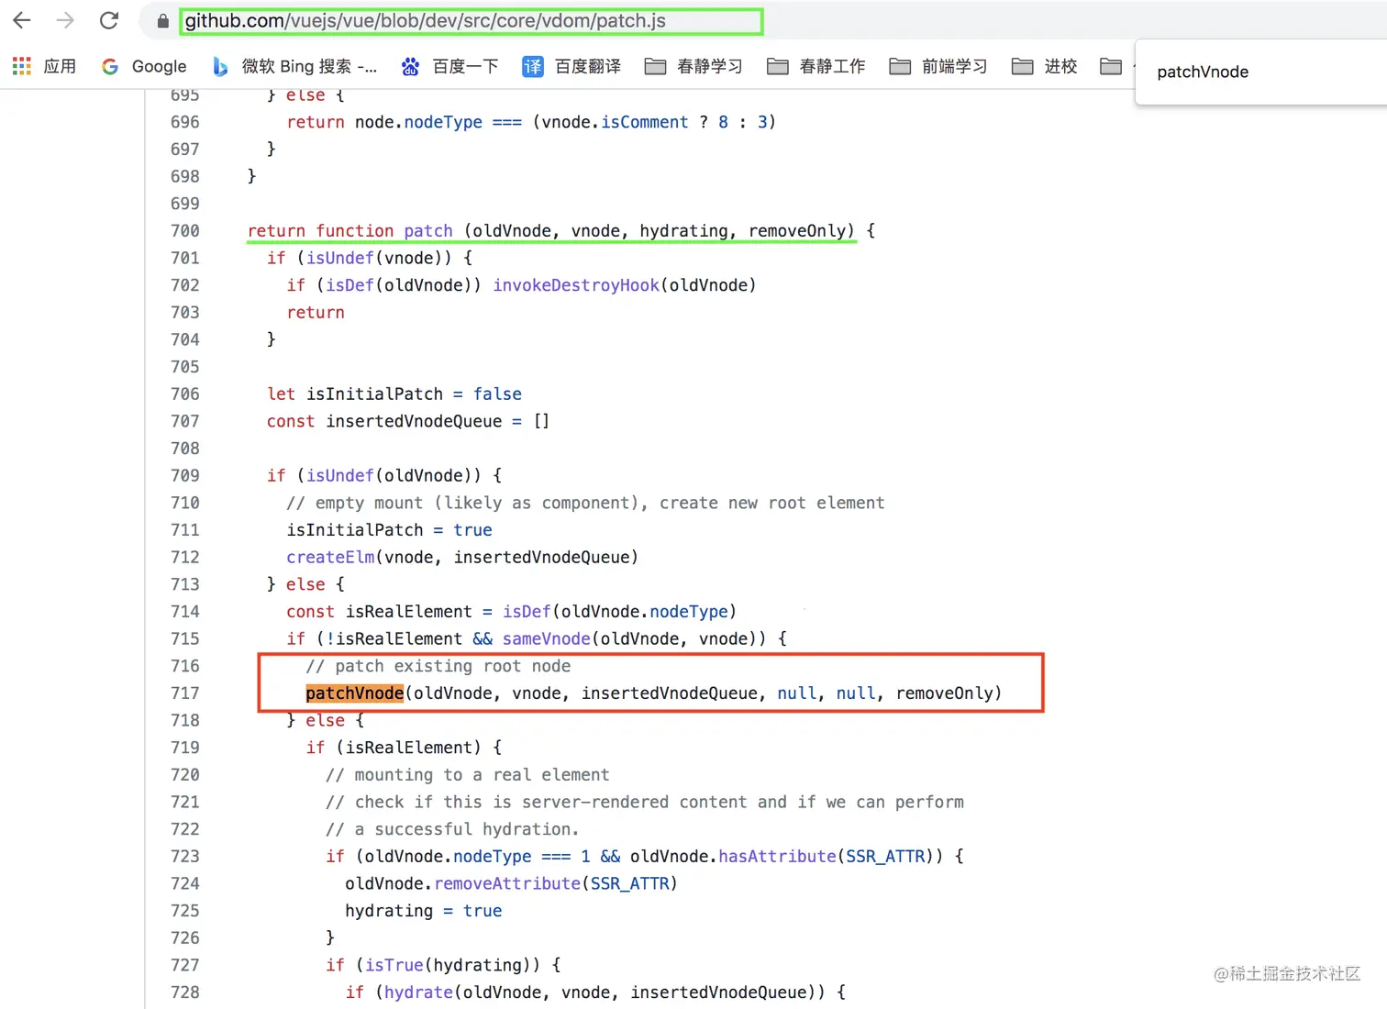
Task: Click removeAttribute on line 724
Action: [507, 884]
